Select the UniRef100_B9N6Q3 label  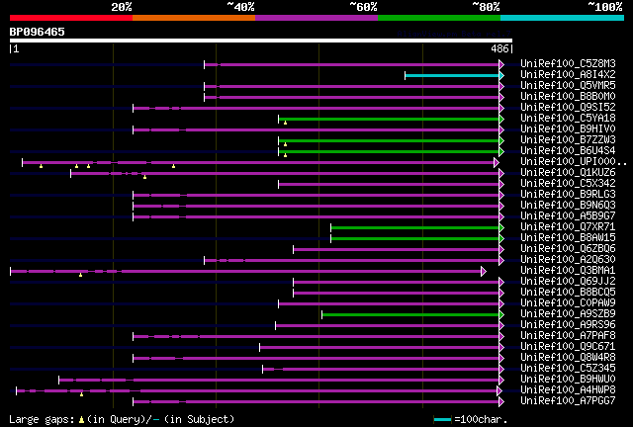click(568, 206)
